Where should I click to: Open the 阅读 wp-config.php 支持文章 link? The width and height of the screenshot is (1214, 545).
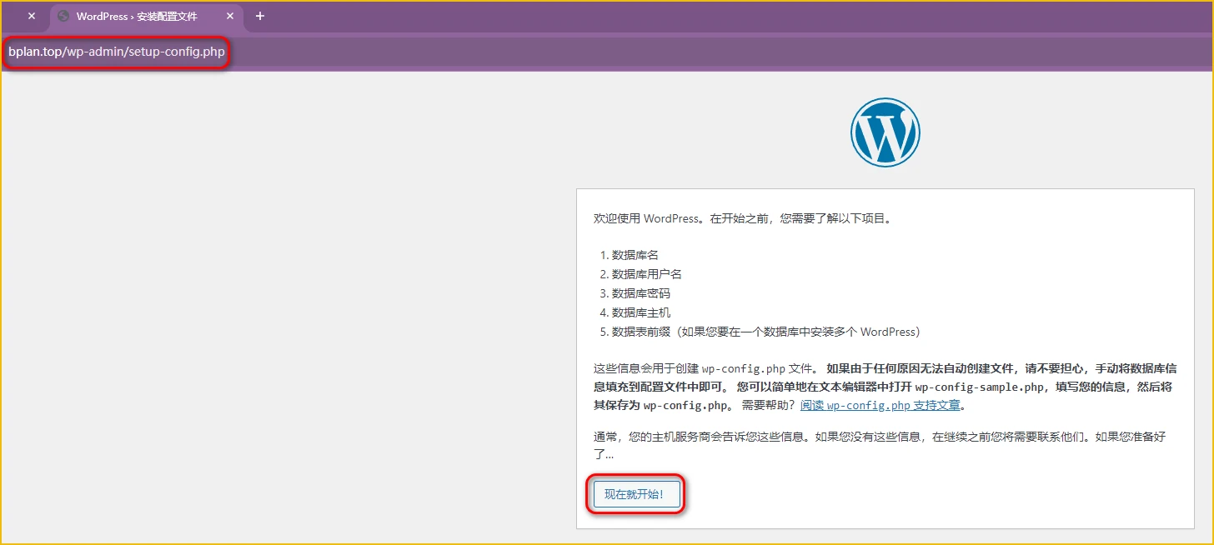(x=880, y=406)
